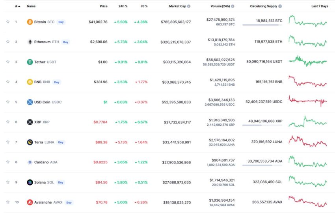Click the Bitcoin circulating supply progress bar

262,25
